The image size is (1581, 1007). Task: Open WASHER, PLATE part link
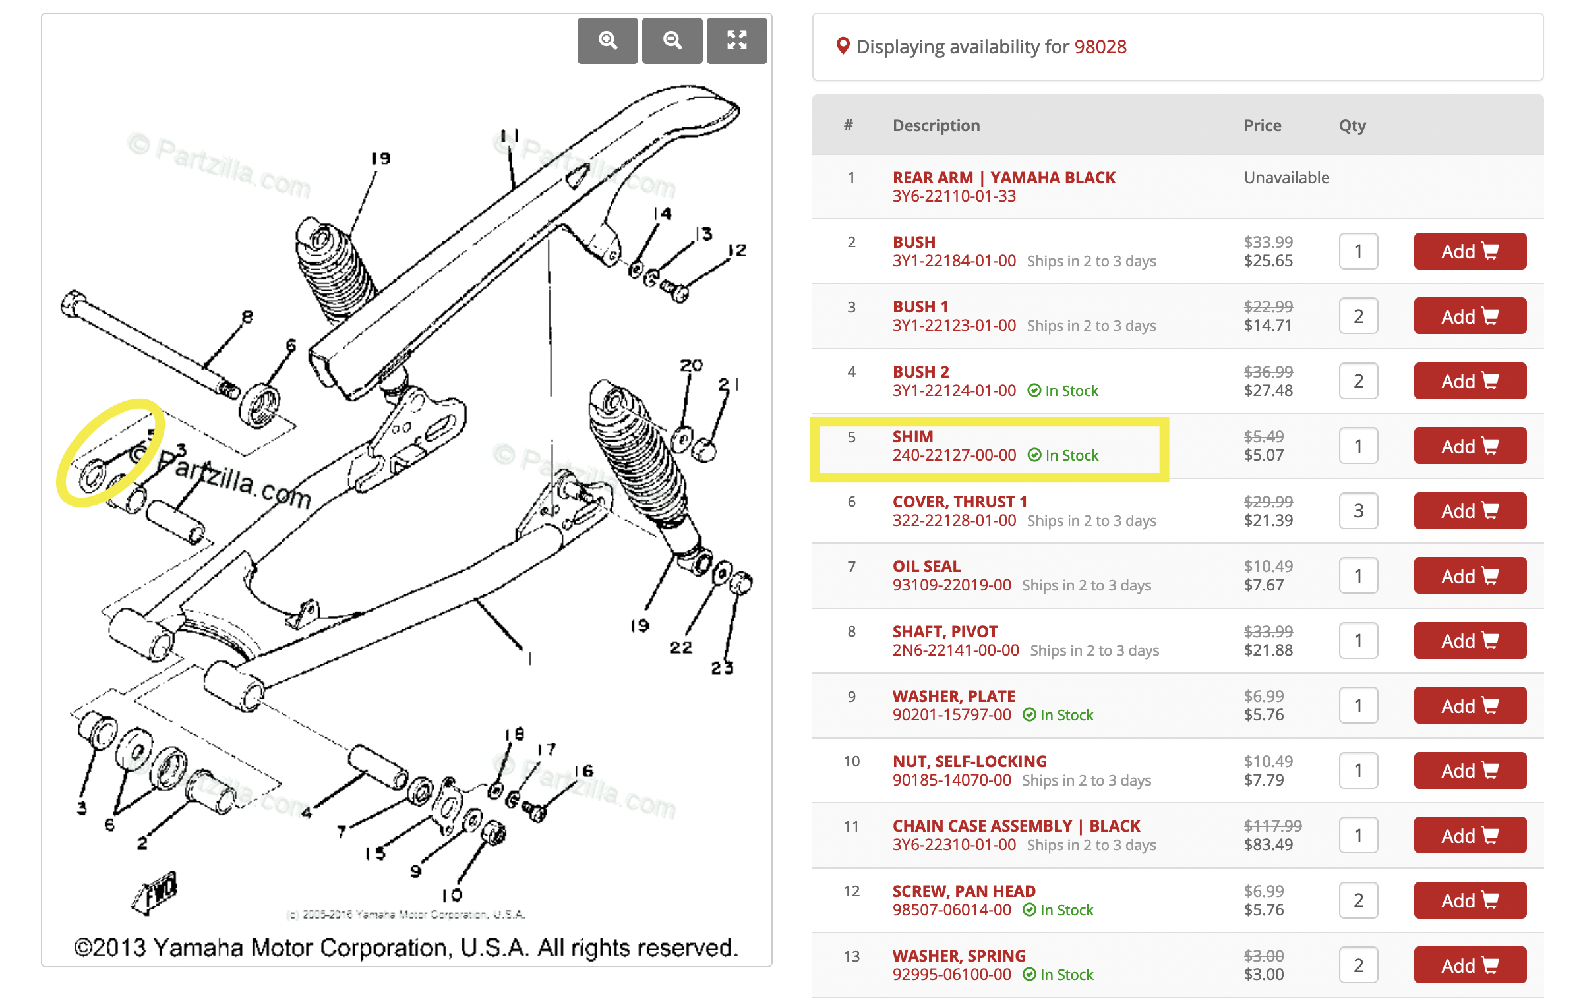point(953,696)
